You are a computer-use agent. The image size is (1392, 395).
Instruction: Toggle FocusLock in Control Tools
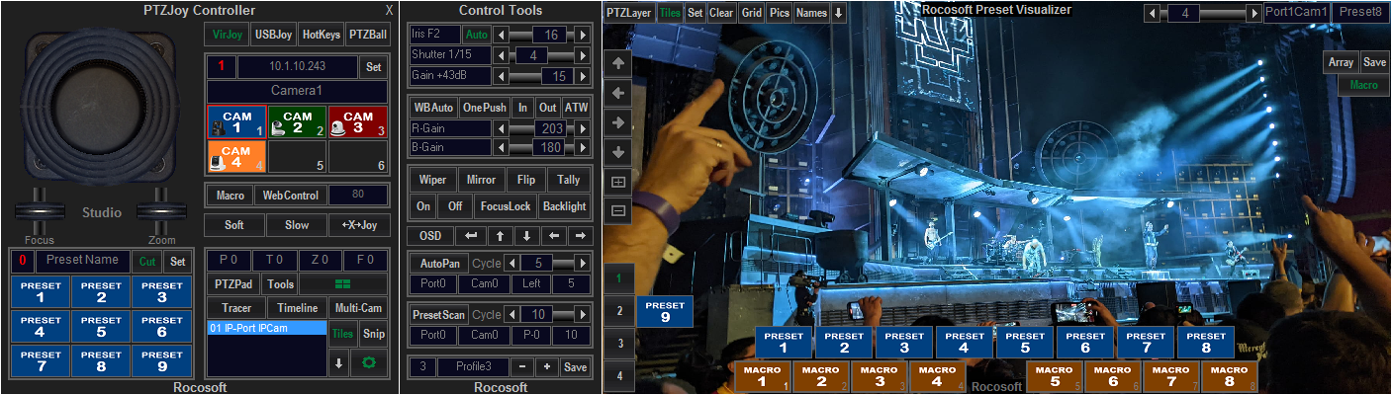[x=506, y=206]
